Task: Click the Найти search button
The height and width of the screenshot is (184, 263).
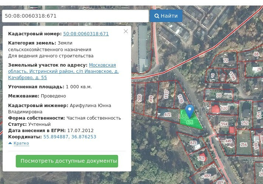Action: click(166, 16)
